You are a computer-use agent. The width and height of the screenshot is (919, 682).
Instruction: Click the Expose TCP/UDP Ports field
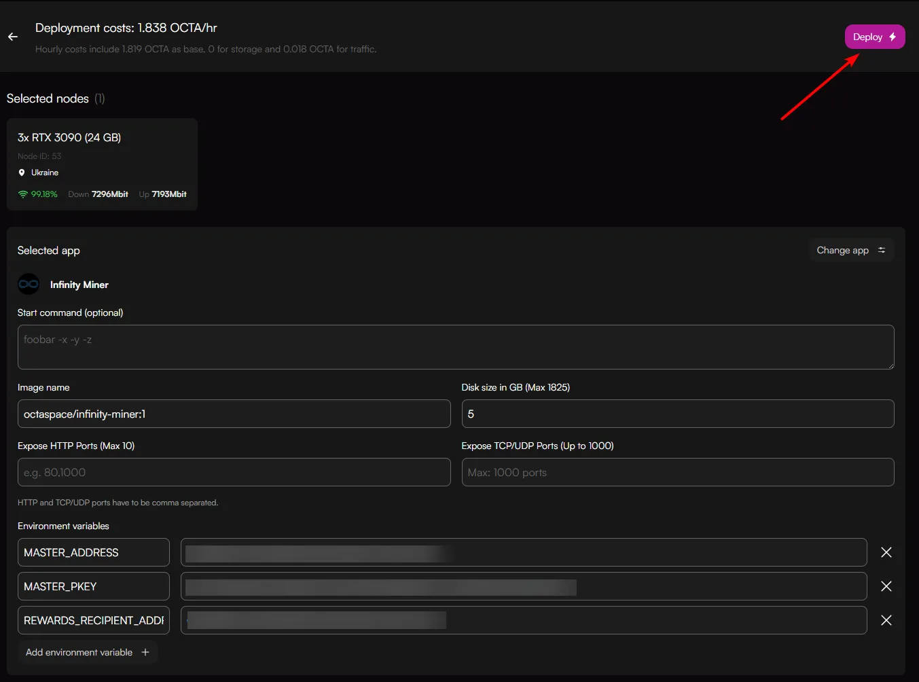pos(678,472)
